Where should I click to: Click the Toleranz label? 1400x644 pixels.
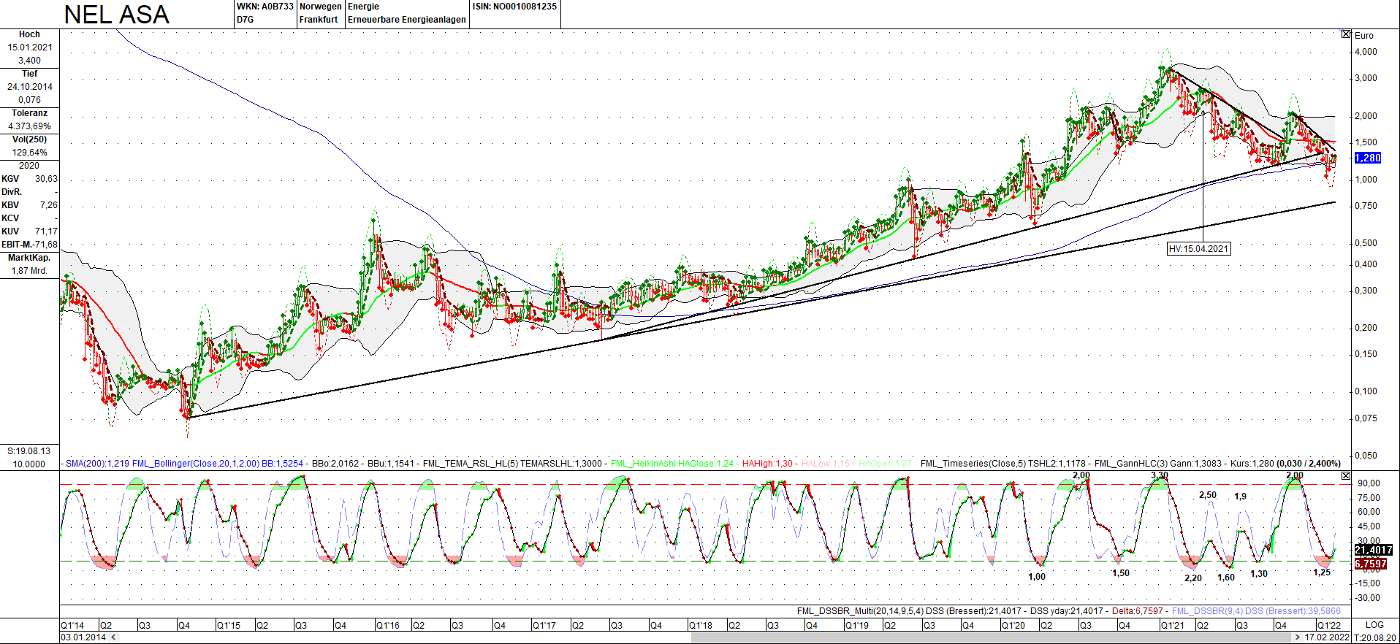(x=29, y=113)
